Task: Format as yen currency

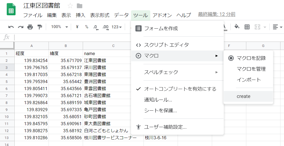Action: click(x=77, y=27)
